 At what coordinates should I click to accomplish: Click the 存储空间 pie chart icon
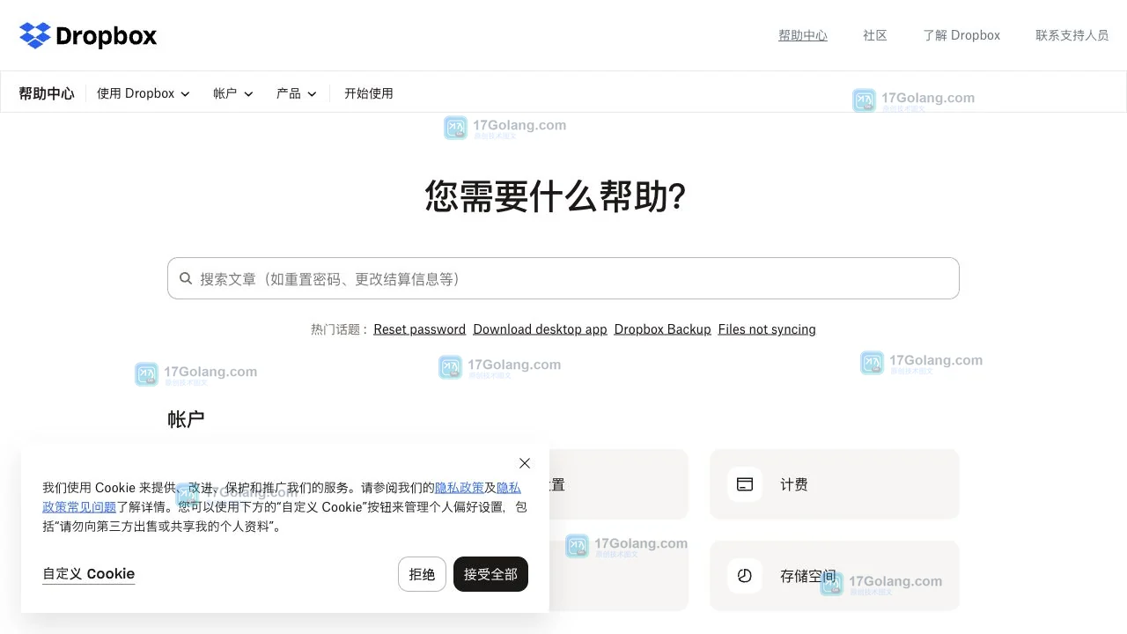click(x=745, y=576)
